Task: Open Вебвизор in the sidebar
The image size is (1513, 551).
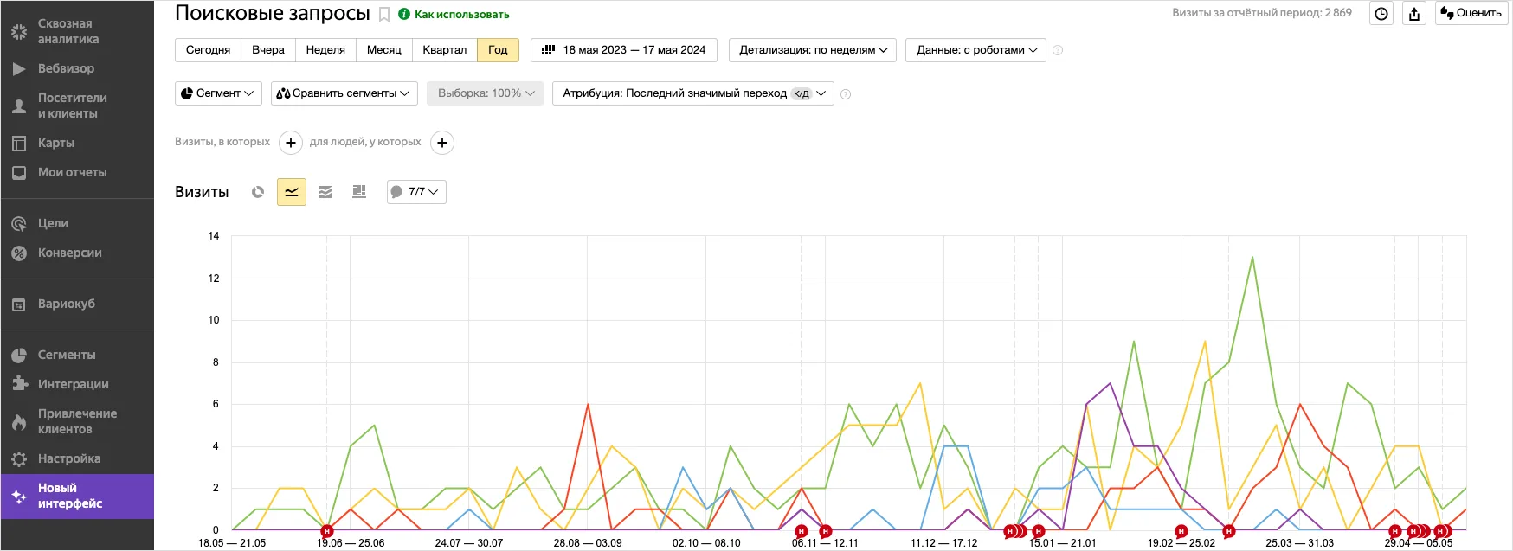Action: (66, 68)
